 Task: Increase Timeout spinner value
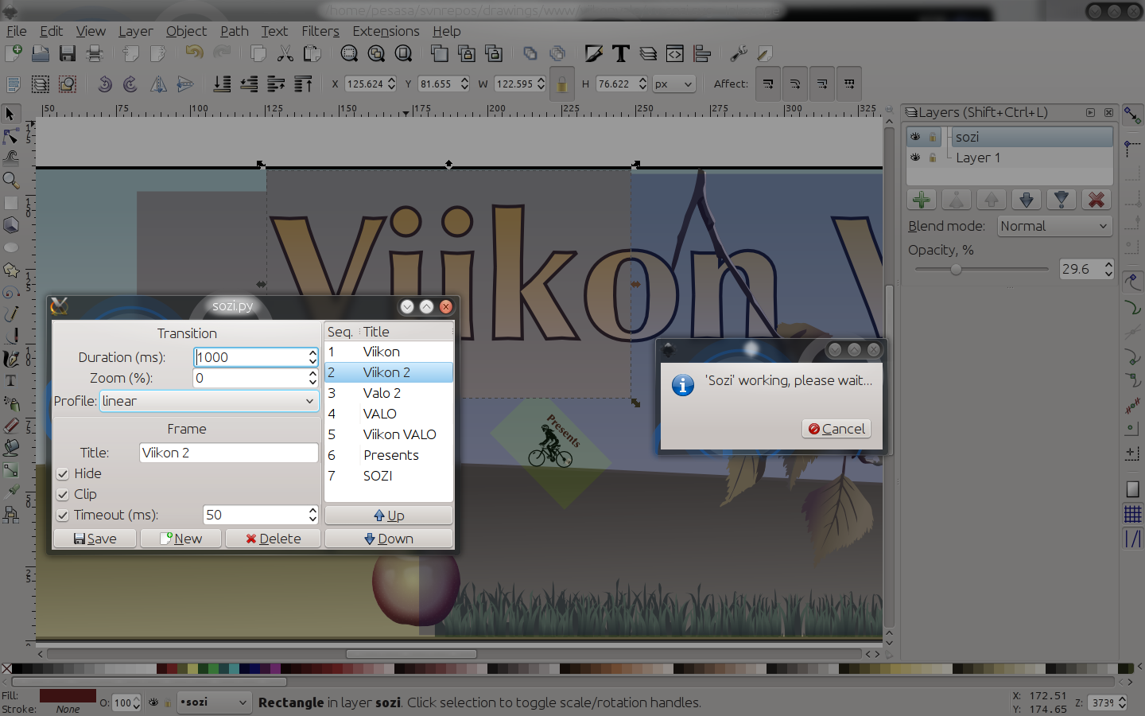click(312, 510)
